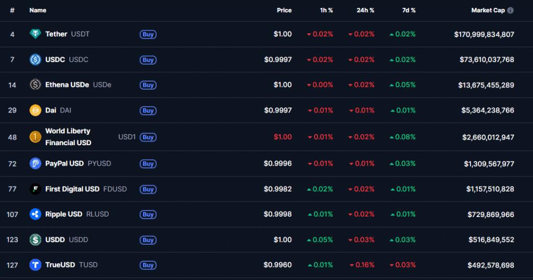Click the Ethena USDe logo icon
Image resolution: width=533 pixels, height=280 pixels.
tap(35, 85)
